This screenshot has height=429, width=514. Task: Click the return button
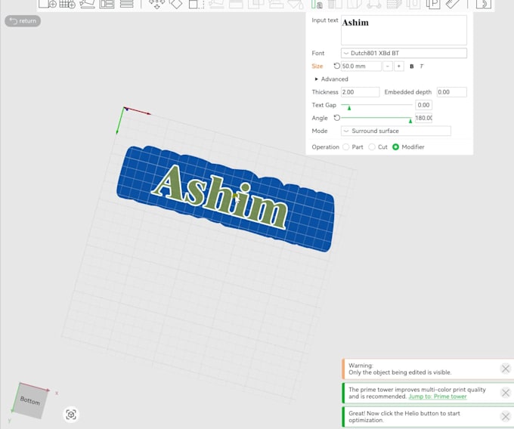(23, 21)
